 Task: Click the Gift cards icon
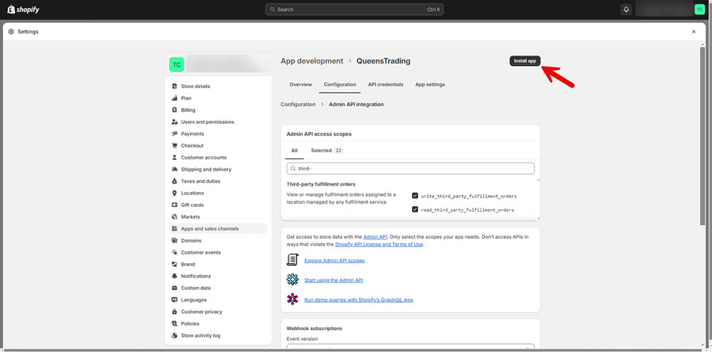[x=174, y=205]
